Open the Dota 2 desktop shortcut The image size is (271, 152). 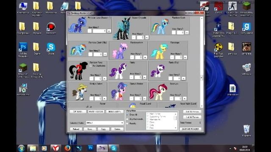click(218, 8)
